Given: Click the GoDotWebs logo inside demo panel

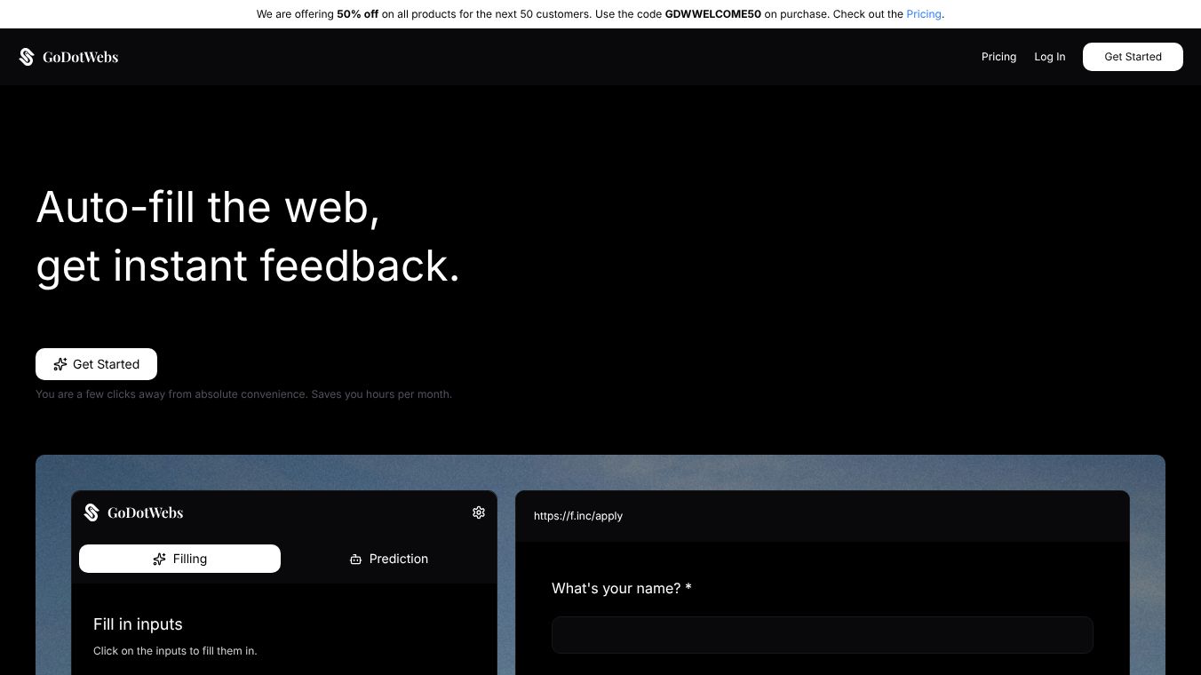Looking at the screenshot, I should 133,512.
